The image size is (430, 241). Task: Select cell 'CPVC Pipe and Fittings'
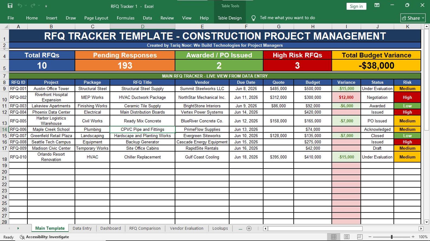click(142, 130)
